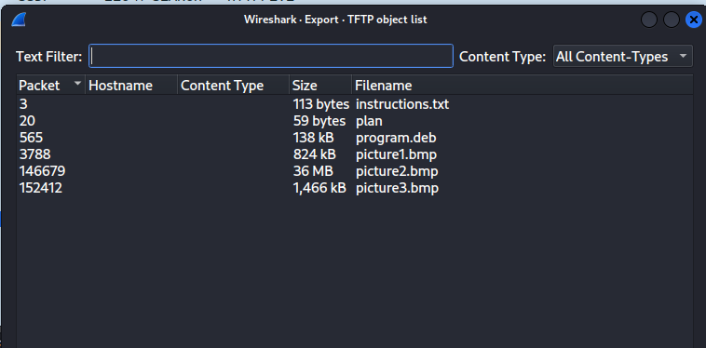Click packet number 20 cell
706x348 pixels.
pyautogui.click(x=27, y=121)
